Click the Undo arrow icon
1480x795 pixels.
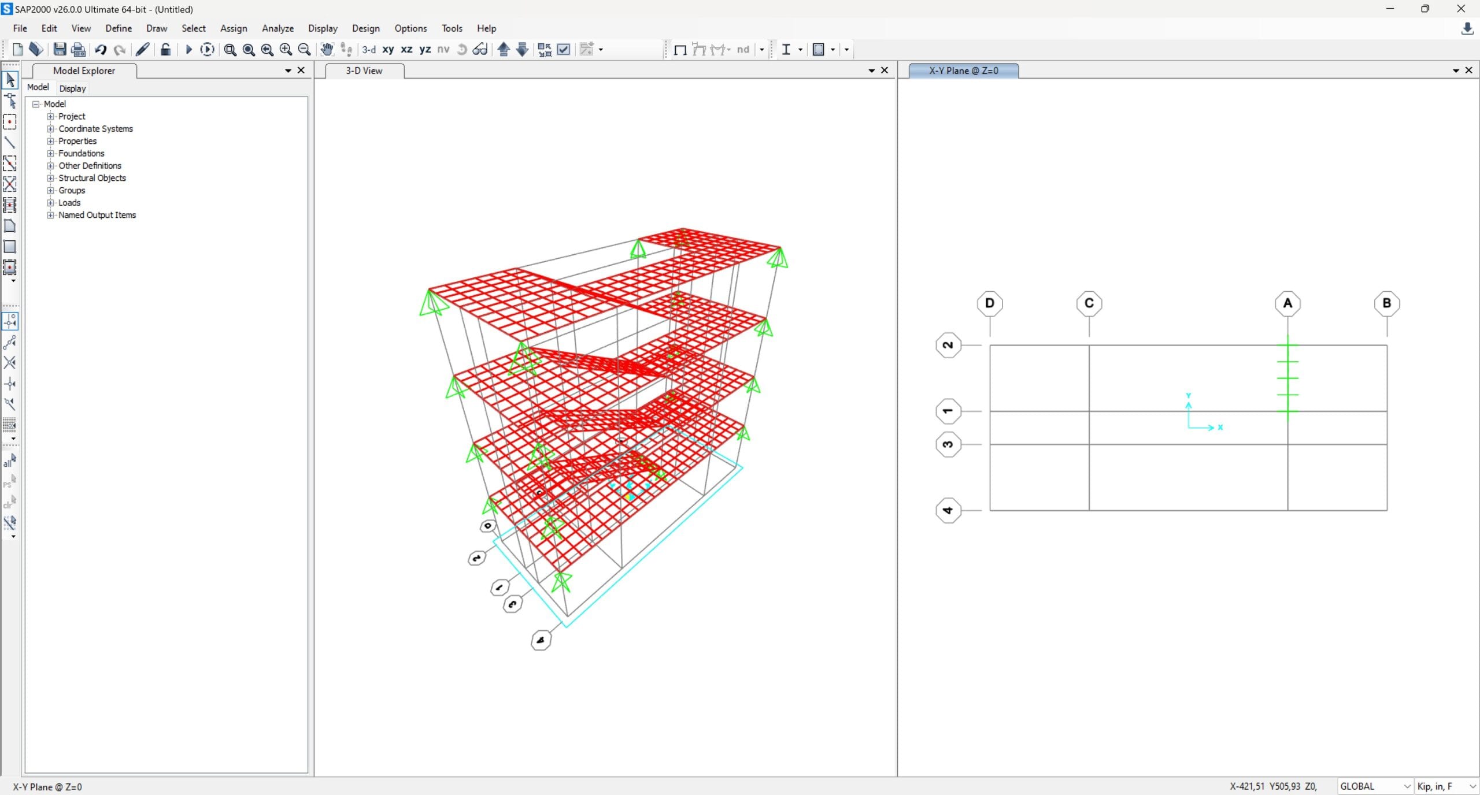[101, 50]
